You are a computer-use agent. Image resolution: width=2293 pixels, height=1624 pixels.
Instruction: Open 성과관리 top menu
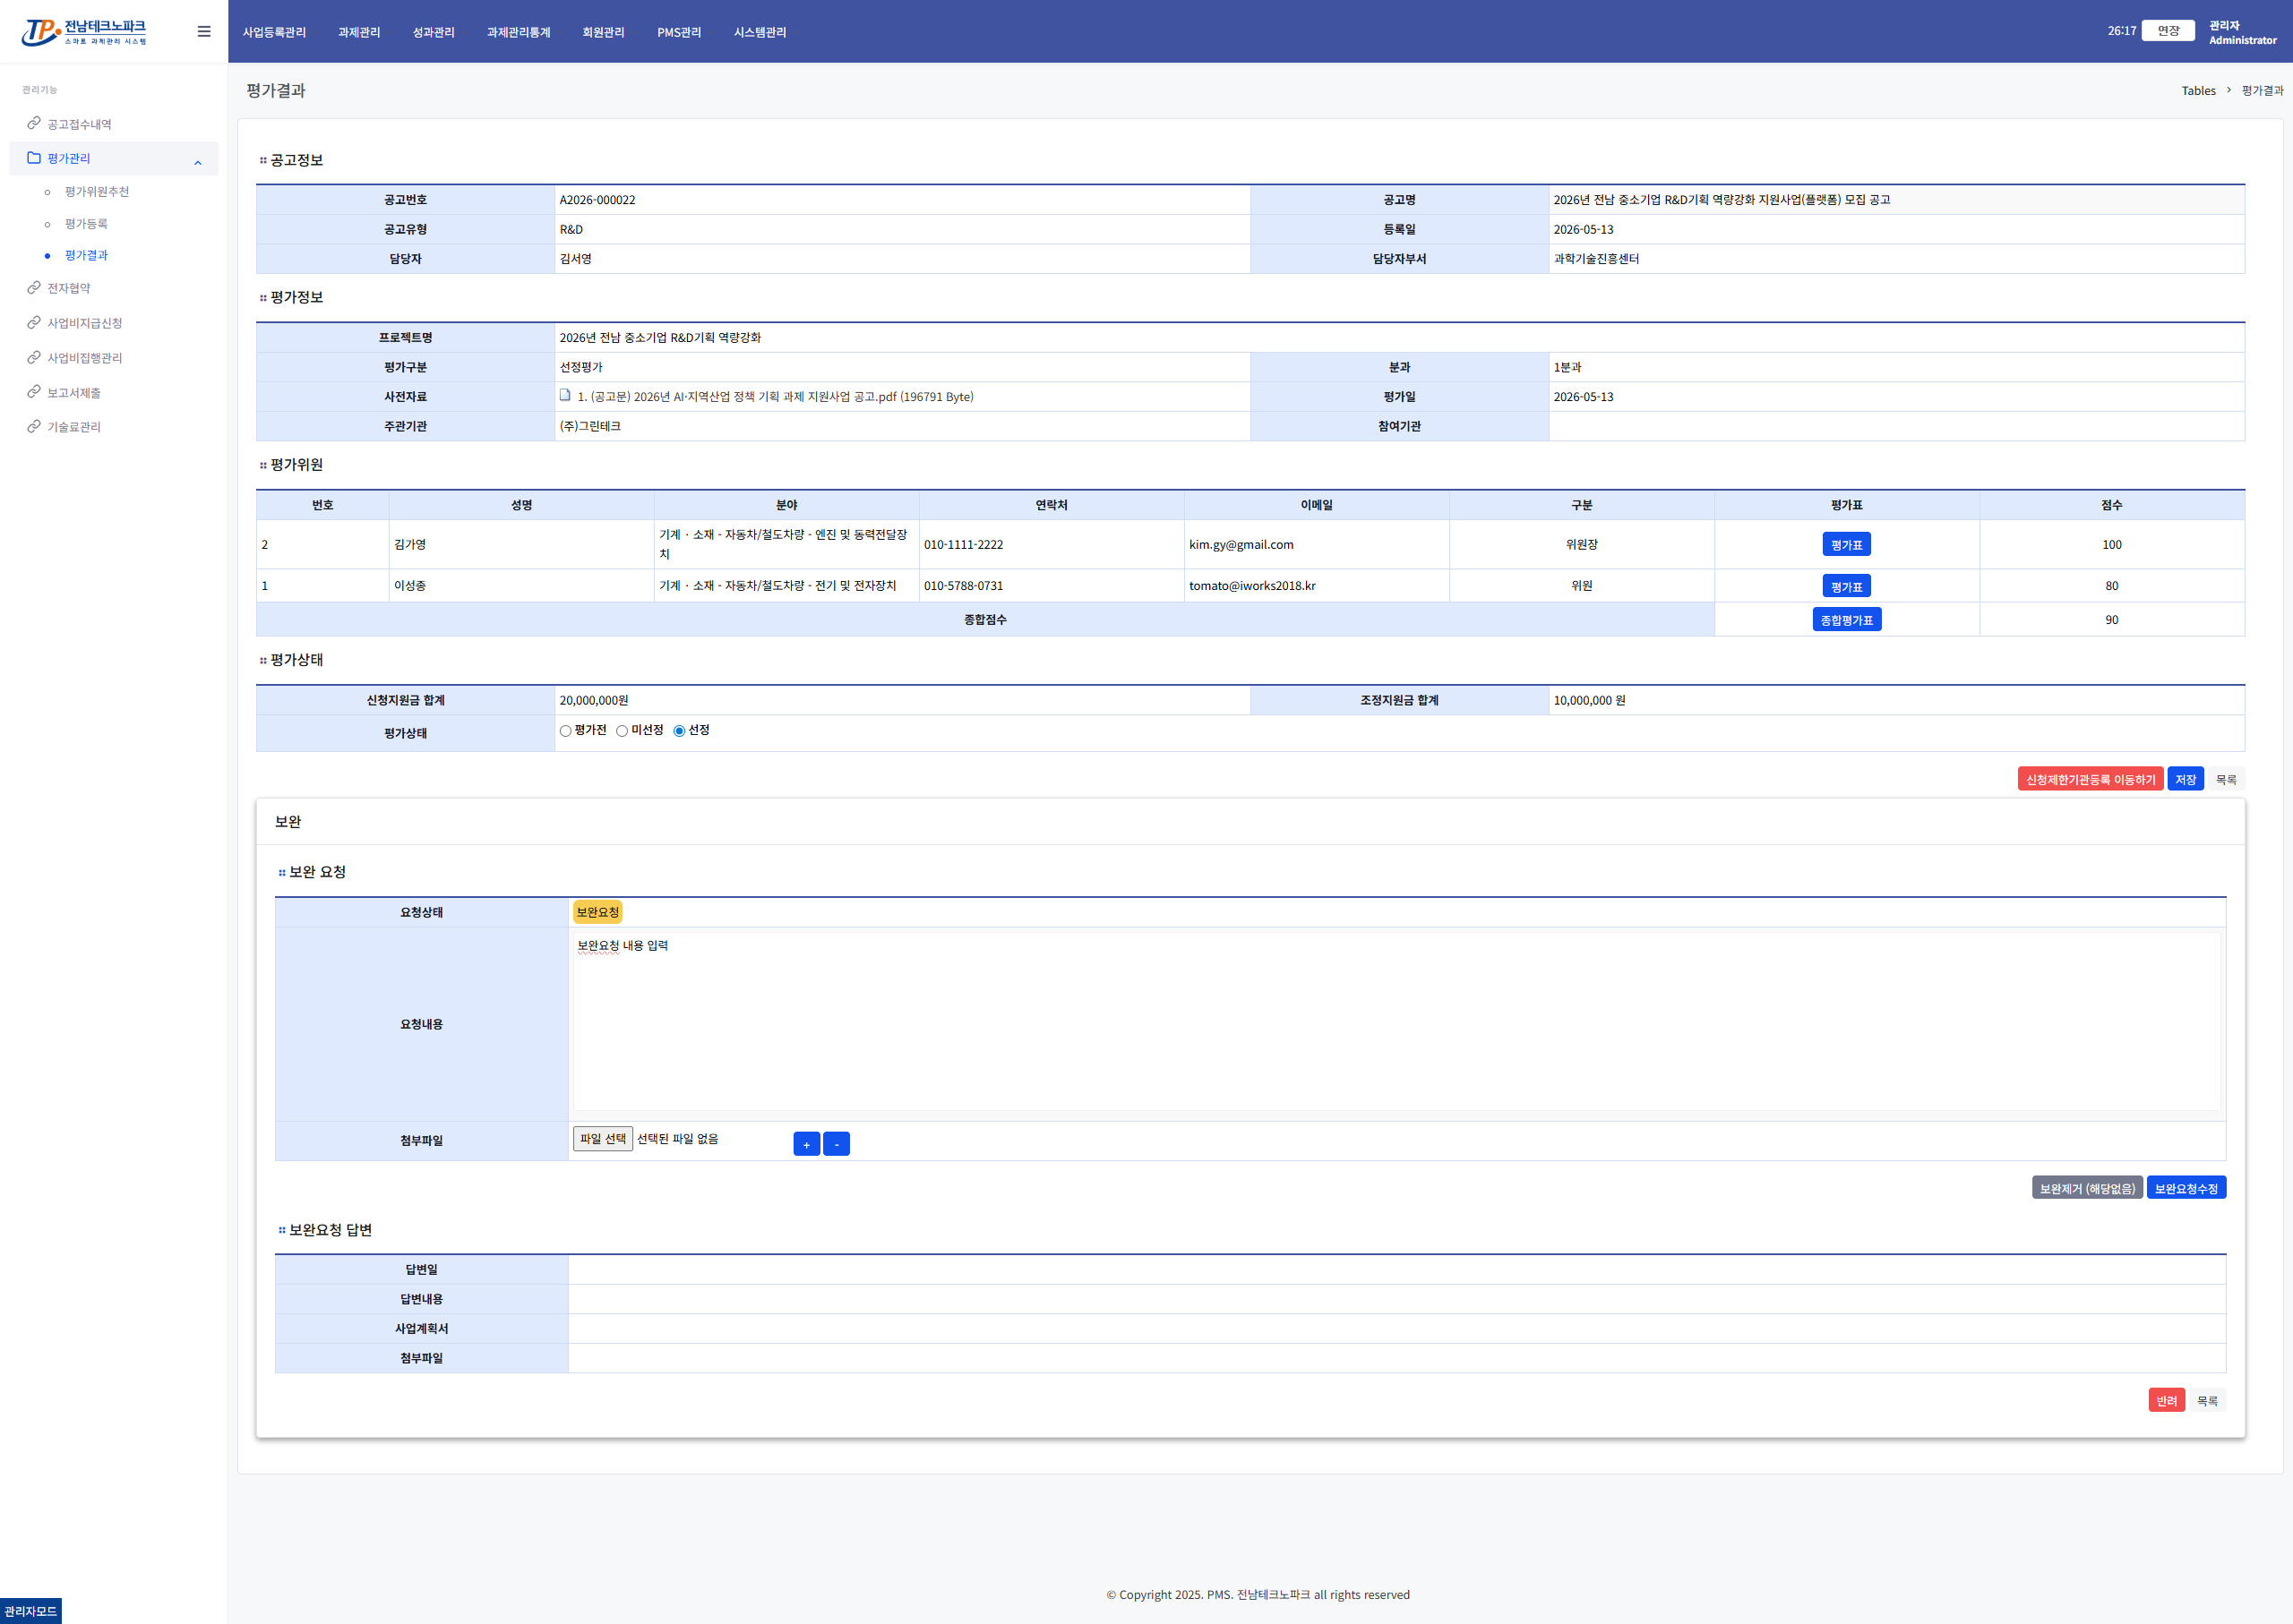tap(434, 32)
